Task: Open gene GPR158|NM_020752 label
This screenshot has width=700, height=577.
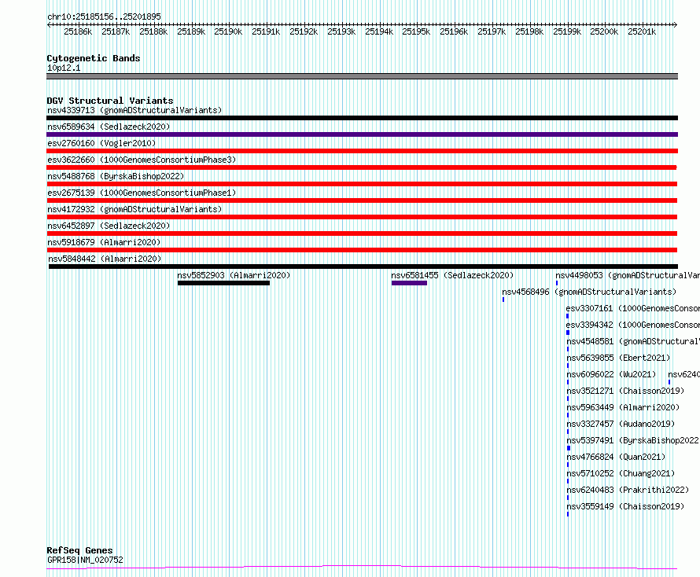Action: coord(85,560)
